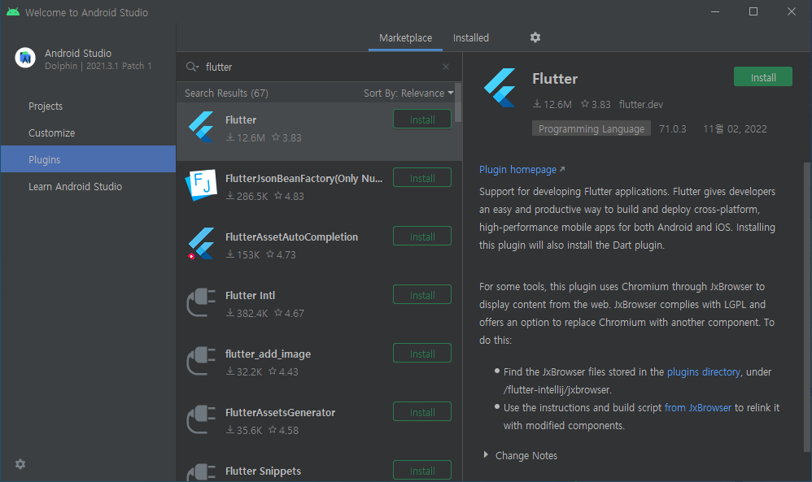Viewport: 812px width, 482px height.
Task: Open the plugins directory link
Action: click(x=703, y=371)
